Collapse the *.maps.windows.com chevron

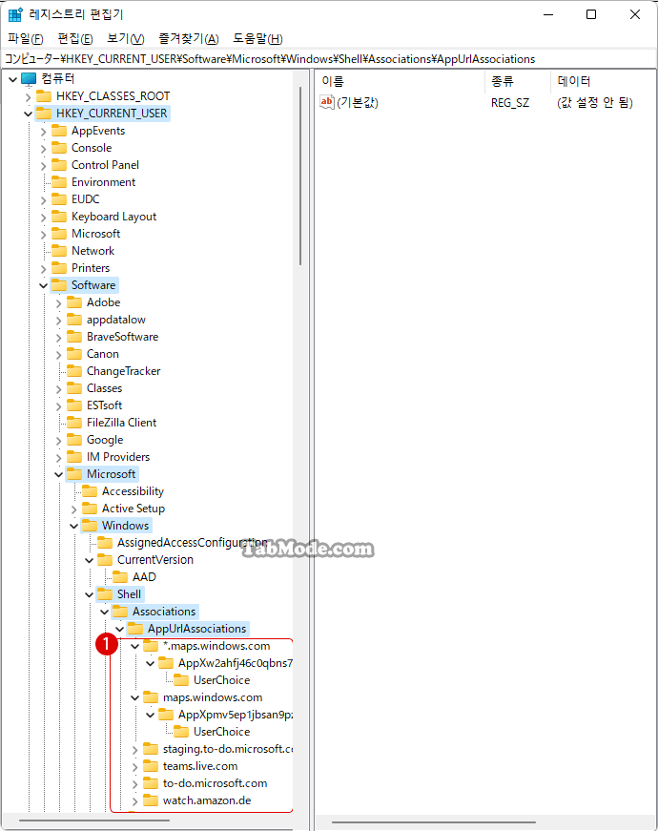(x=135, y=647)
